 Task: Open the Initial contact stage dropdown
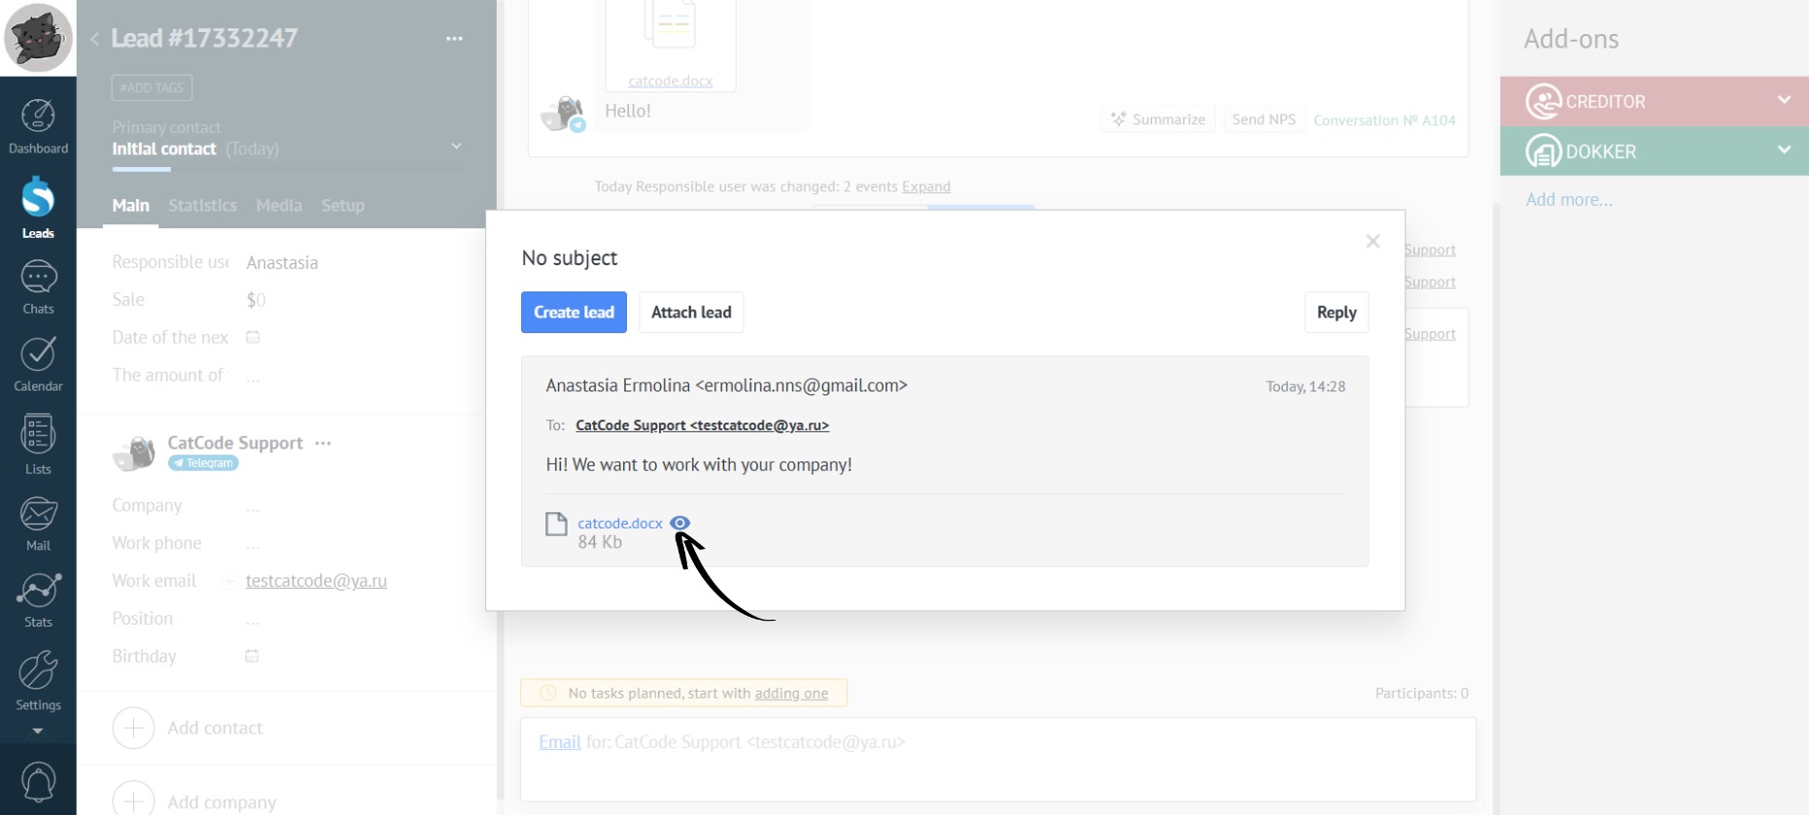[456, 147]
